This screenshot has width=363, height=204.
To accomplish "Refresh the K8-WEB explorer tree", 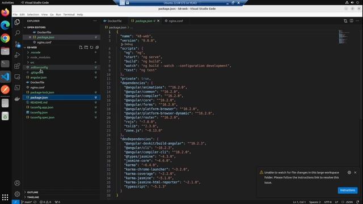I will [92, 48].
